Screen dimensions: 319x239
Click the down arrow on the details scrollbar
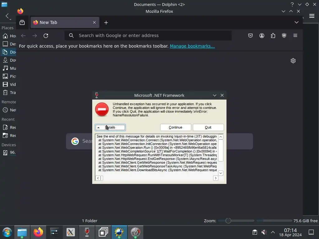tap(221, 173)
